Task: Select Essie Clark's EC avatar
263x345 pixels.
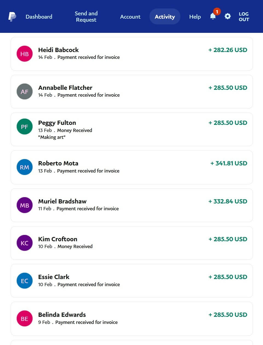Action: point(25,281)
